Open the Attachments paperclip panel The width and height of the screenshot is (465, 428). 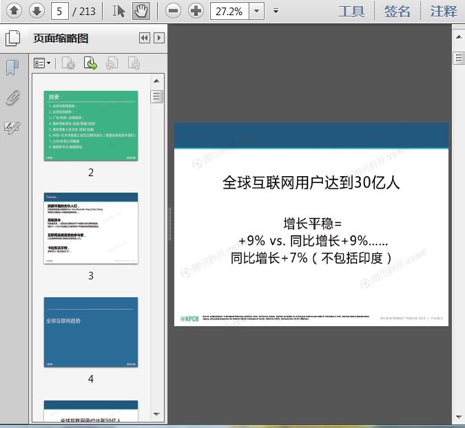pos(13,98)
